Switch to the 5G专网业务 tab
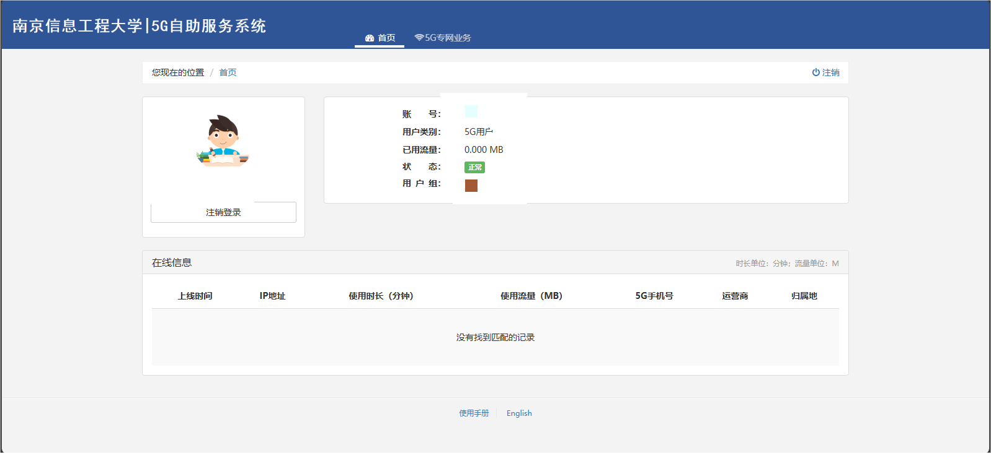This screenshot has width=991, height=453. tap(443, 38)
